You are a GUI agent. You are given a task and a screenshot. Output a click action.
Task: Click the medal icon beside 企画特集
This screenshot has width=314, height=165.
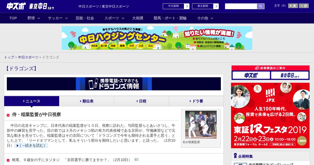tap(235, 156)
